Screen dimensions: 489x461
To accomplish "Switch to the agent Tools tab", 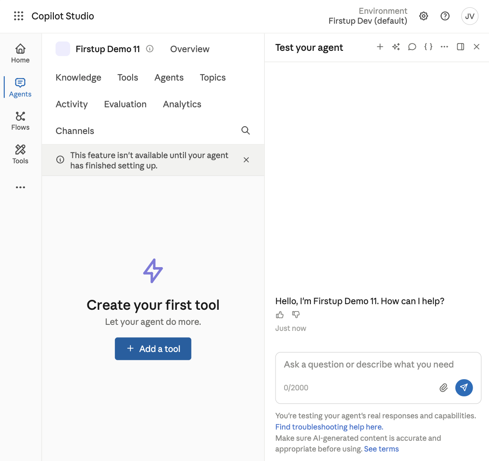I will pos(127,78).
